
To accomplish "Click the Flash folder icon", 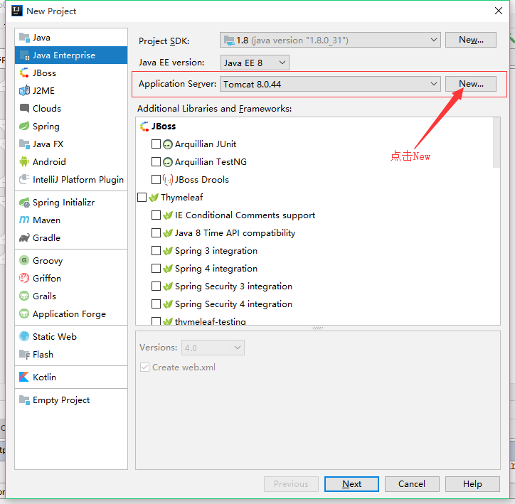I will tap(24, 354).
